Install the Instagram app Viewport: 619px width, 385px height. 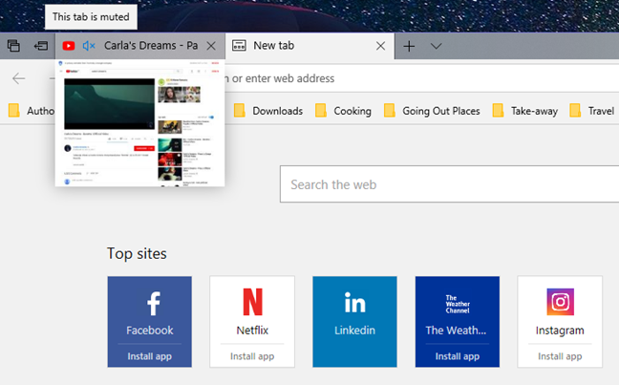pos(560,356)
